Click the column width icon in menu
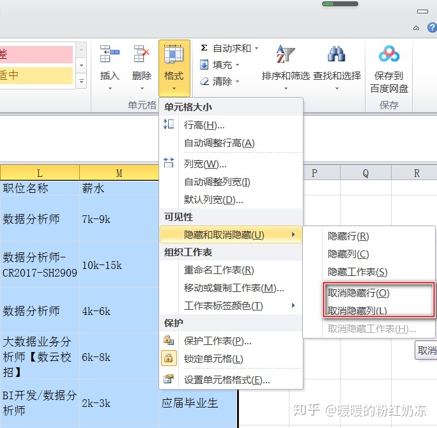Image resolution: width=437 pixels, height=428 pixels. coord(169,162)
